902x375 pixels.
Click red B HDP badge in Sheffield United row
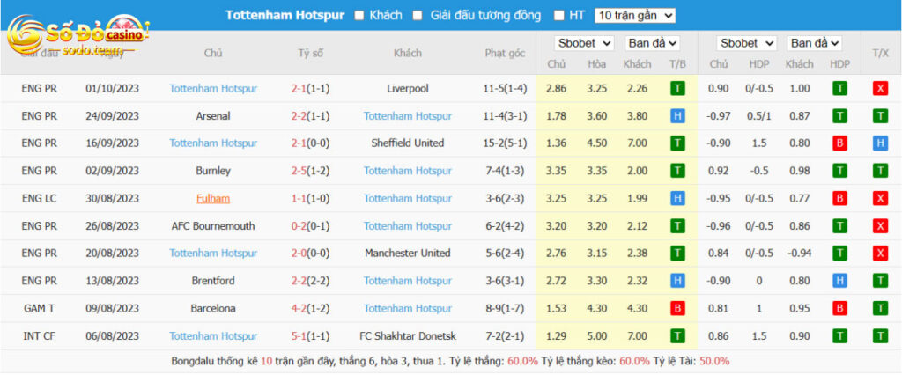[839, 143]
